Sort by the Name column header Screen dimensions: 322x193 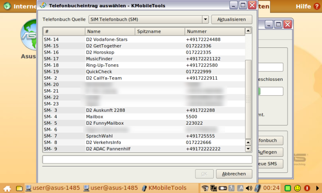[x=110, y=31]
